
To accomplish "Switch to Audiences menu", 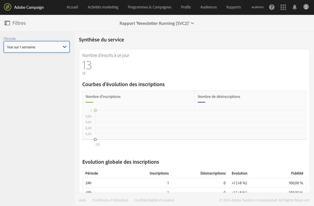I will 209,7.
